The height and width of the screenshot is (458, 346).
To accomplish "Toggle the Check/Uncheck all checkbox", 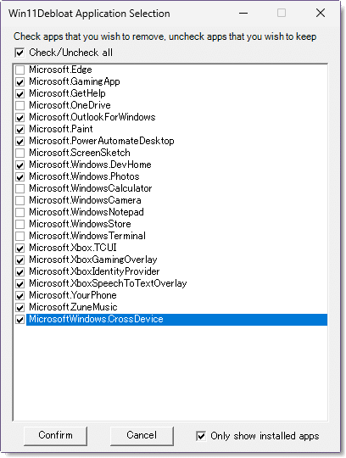I will click(20, 53).
